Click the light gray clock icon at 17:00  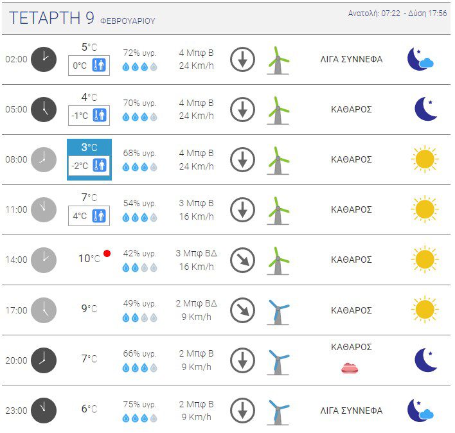[44, 310]
